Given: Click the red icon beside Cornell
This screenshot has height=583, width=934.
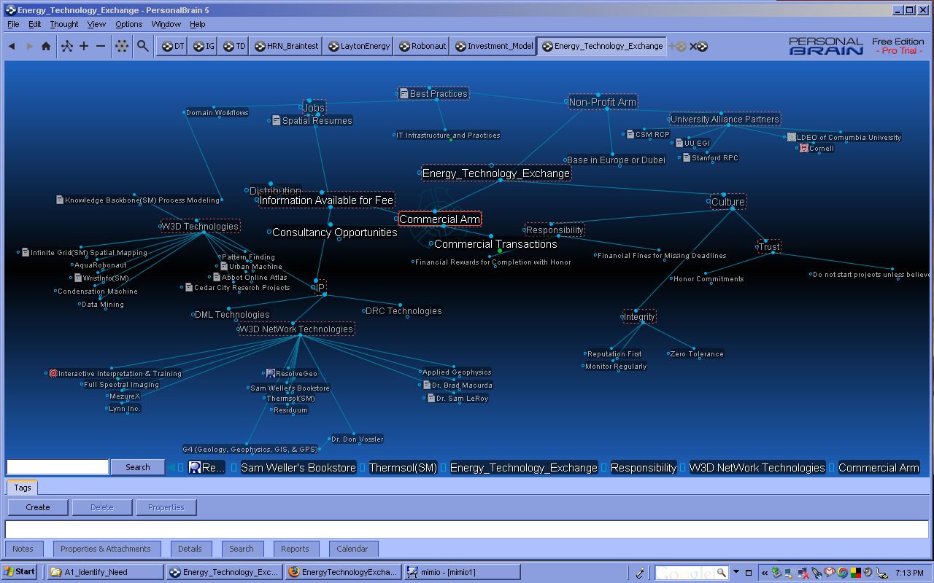Looking at the screenshot, I should click(x=804, y=148).
